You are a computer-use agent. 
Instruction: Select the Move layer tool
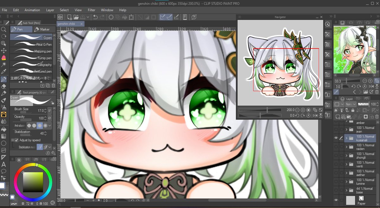3,50
